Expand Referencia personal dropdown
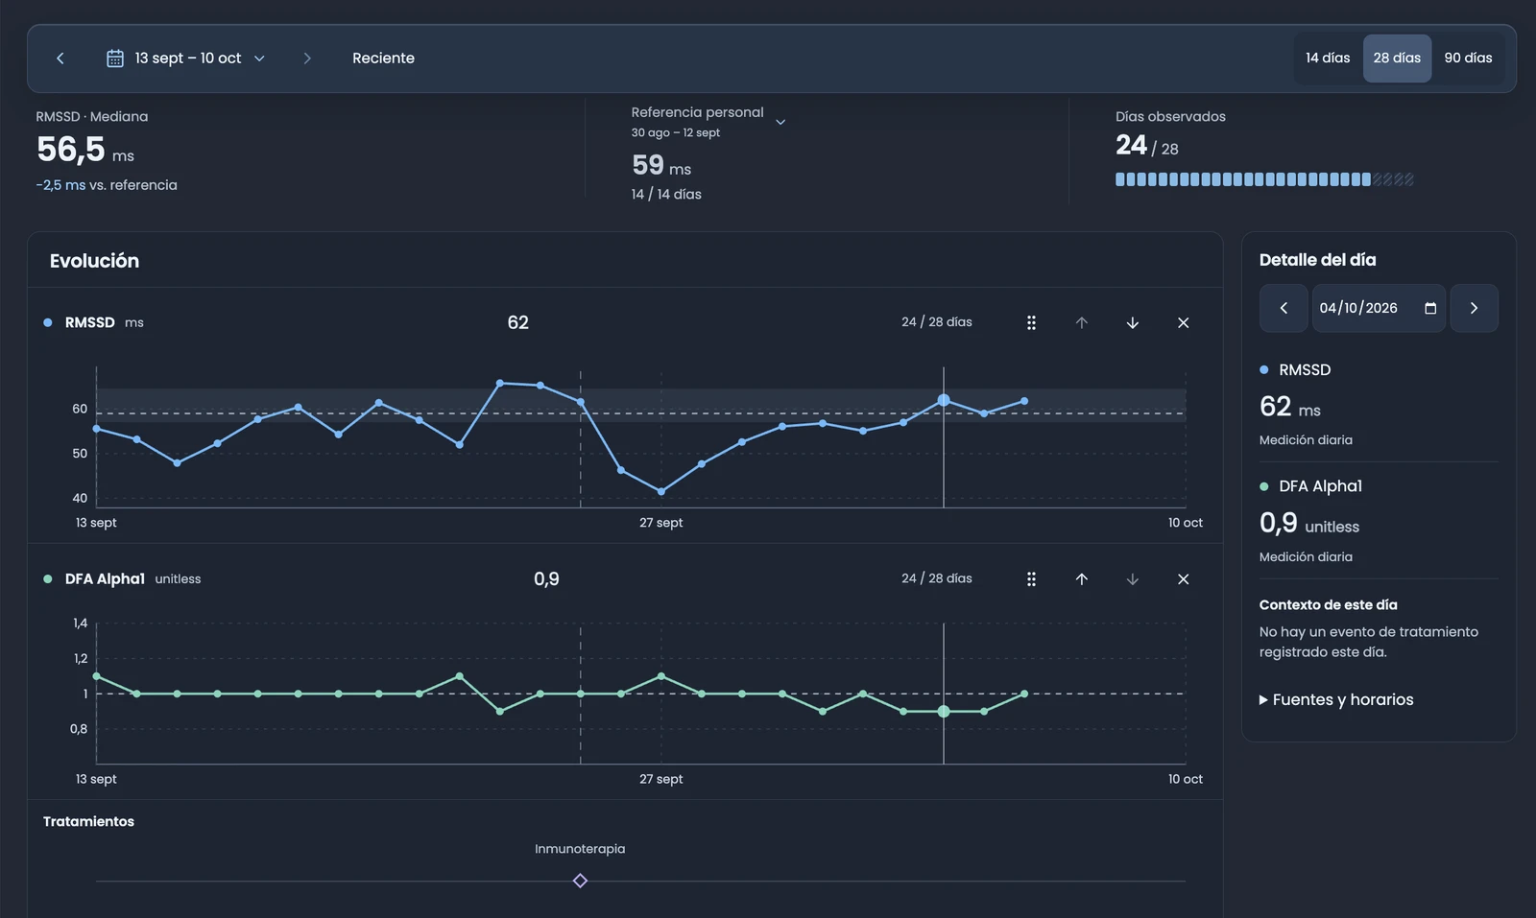Image resolution: width=1536 pixels, height=918 pixels. 780,122
